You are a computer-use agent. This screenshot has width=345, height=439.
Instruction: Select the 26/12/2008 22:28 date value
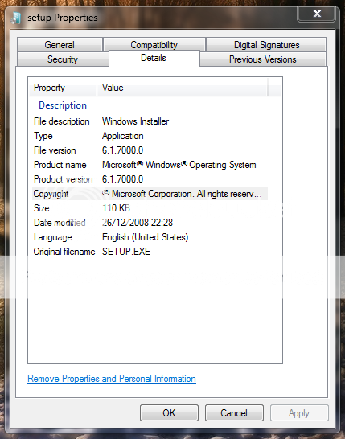point(138,223)
